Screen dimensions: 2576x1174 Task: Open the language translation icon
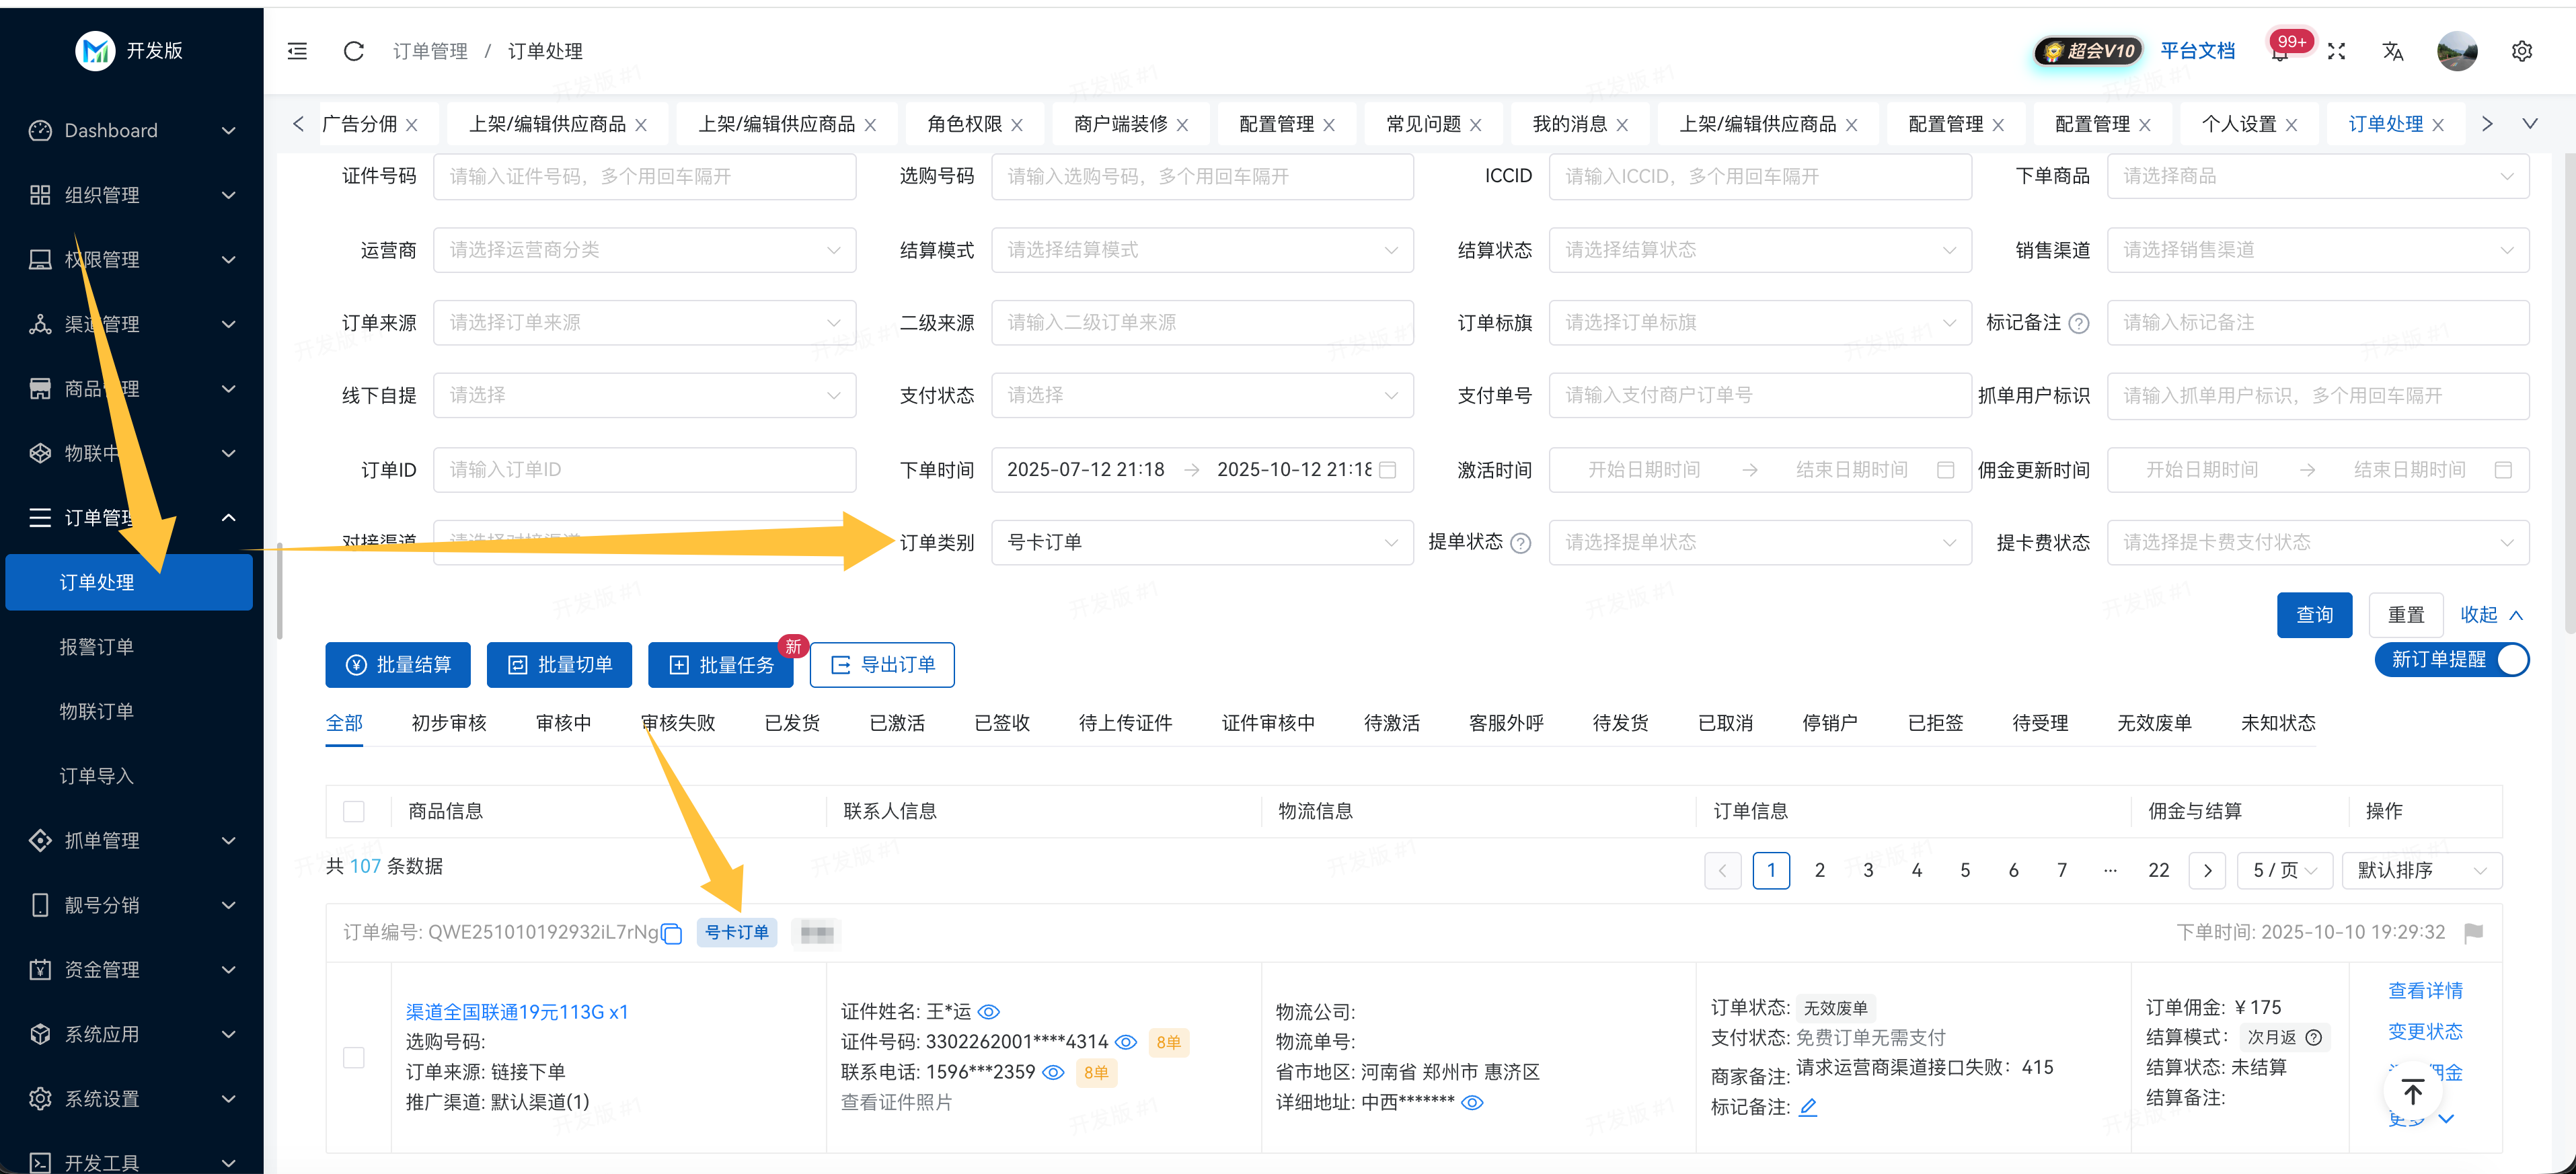tap(2392, 51)
